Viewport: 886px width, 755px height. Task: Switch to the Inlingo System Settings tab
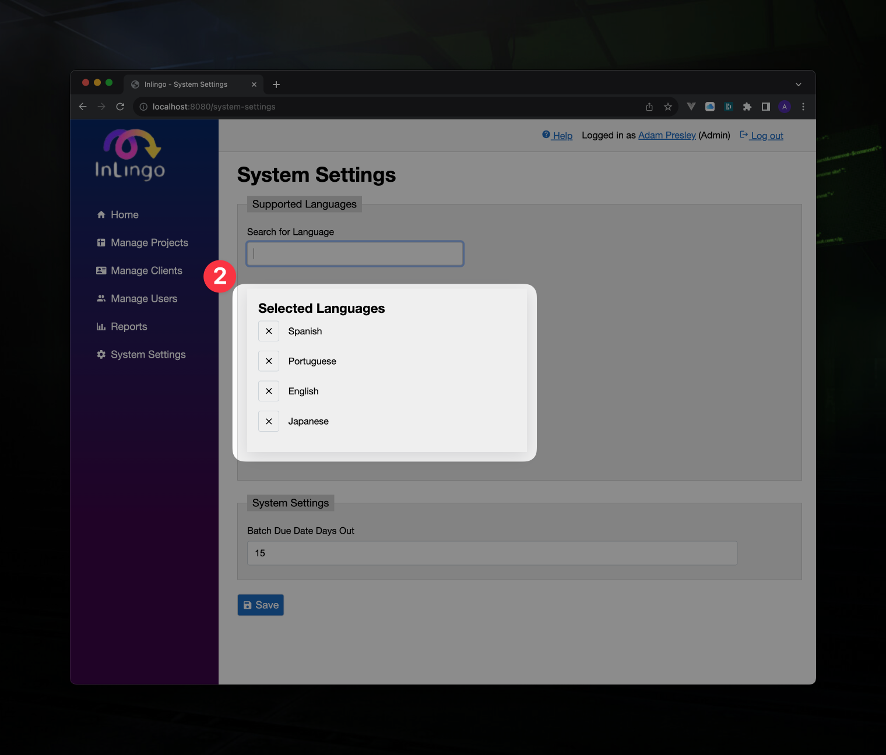(187, 84)
